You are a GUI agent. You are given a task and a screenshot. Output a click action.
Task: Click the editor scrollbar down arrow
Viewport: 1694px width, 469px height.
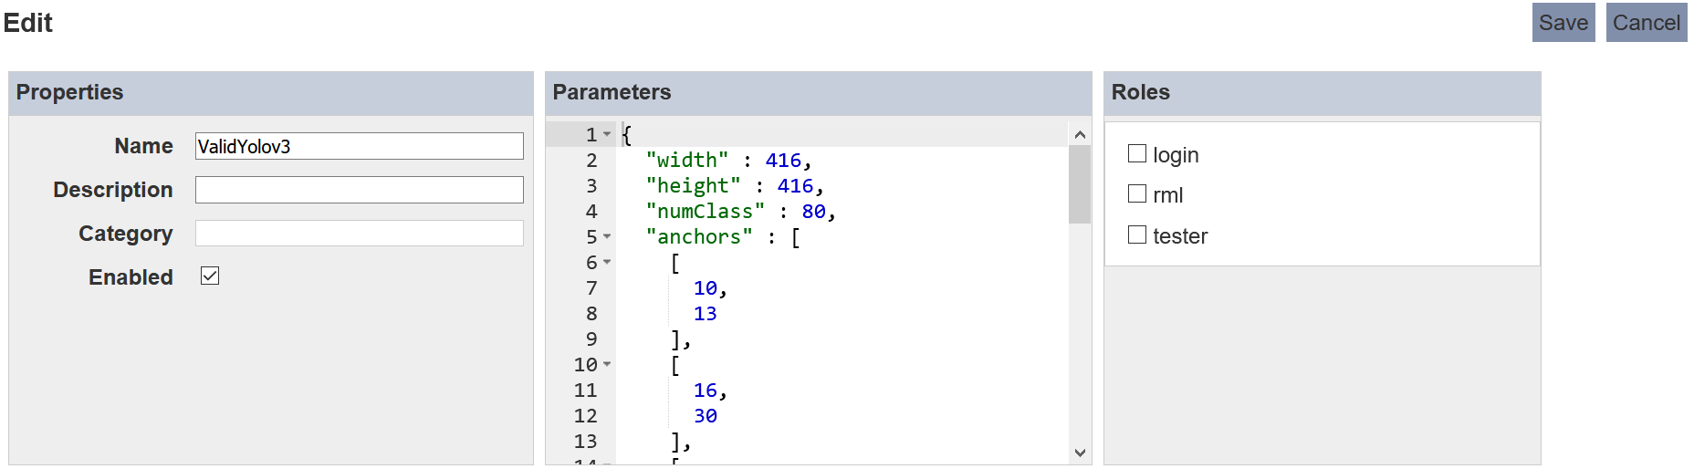[x=1080, y=453]
